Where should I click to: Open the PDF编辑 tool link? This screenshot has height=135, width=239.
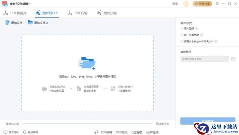click(x=106, y=132)
